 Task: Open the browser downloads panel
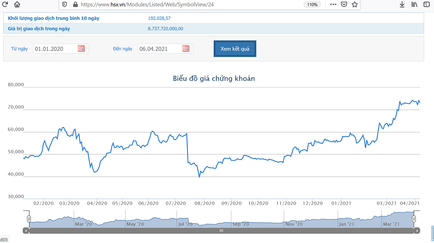click(402, 4)
